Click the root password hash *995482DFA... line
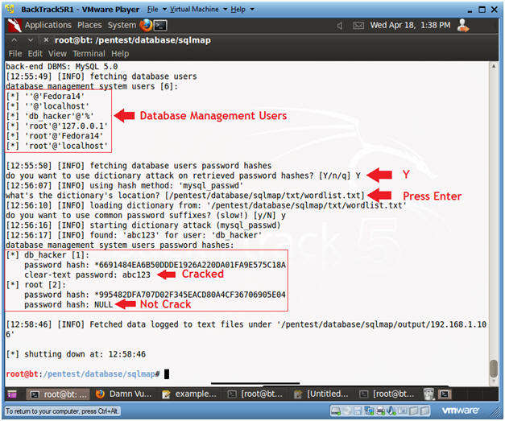This screenshot has height=421, width=505. point(155,295)
